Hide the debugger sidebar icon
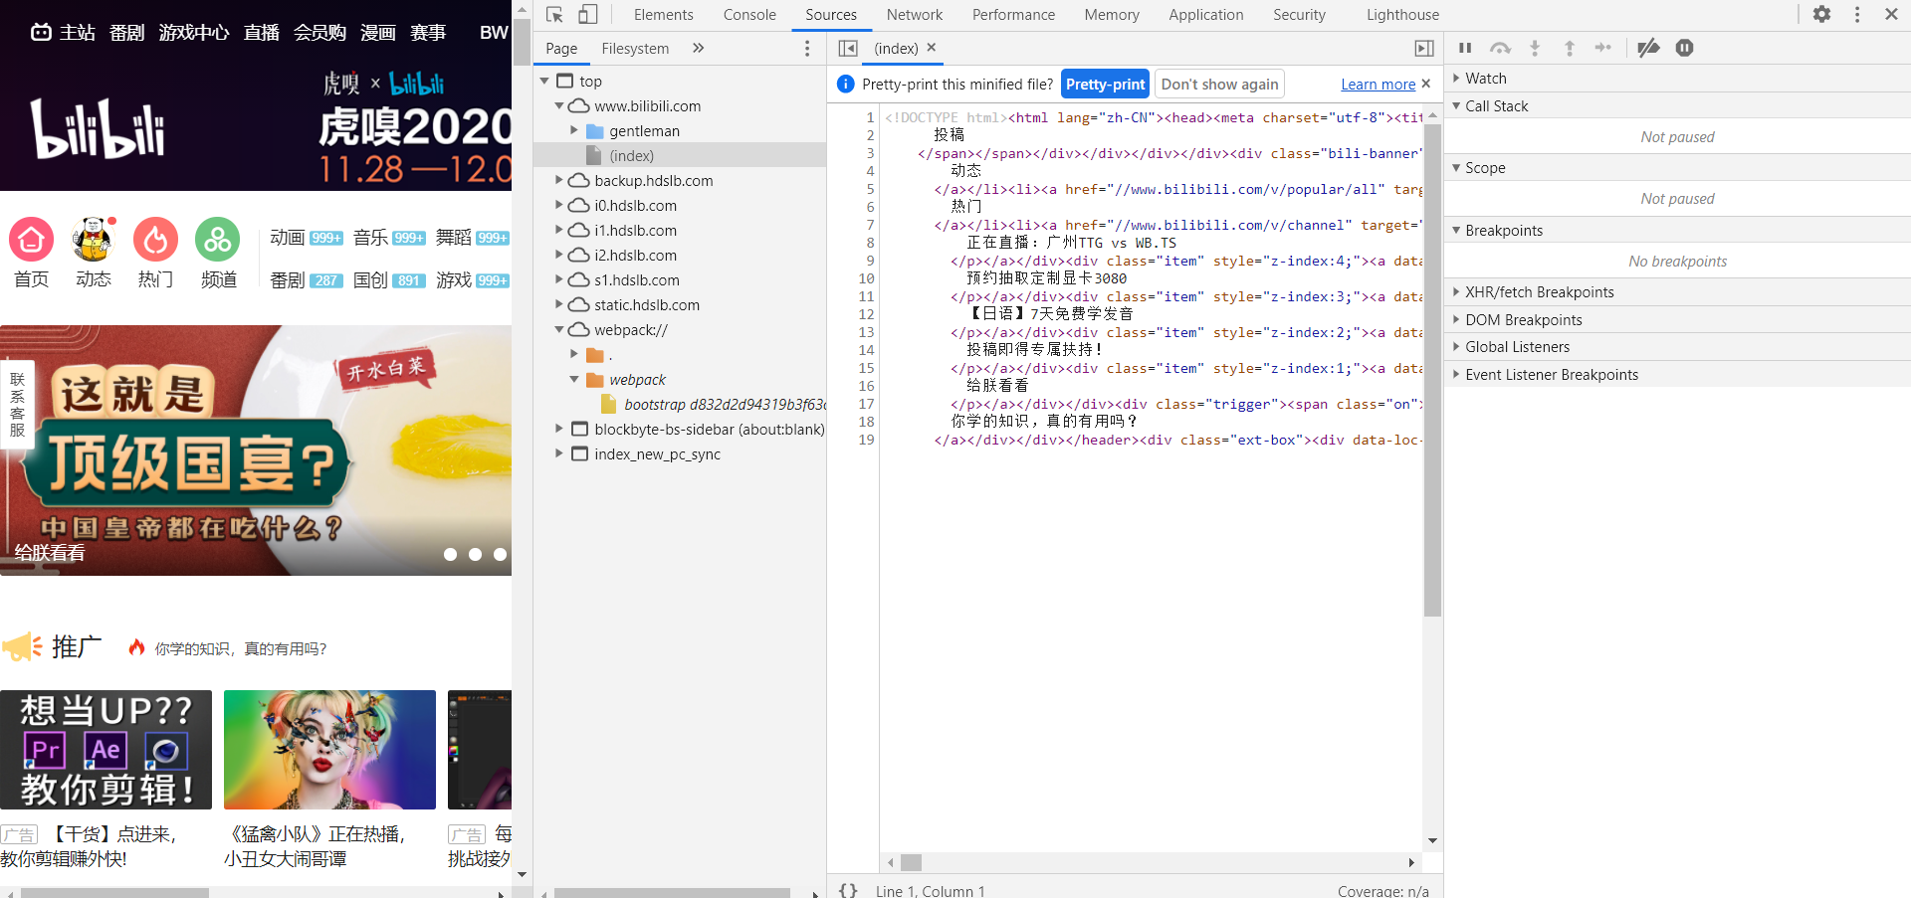This screenshot has width=1911, height=898. pos(1424,48)
